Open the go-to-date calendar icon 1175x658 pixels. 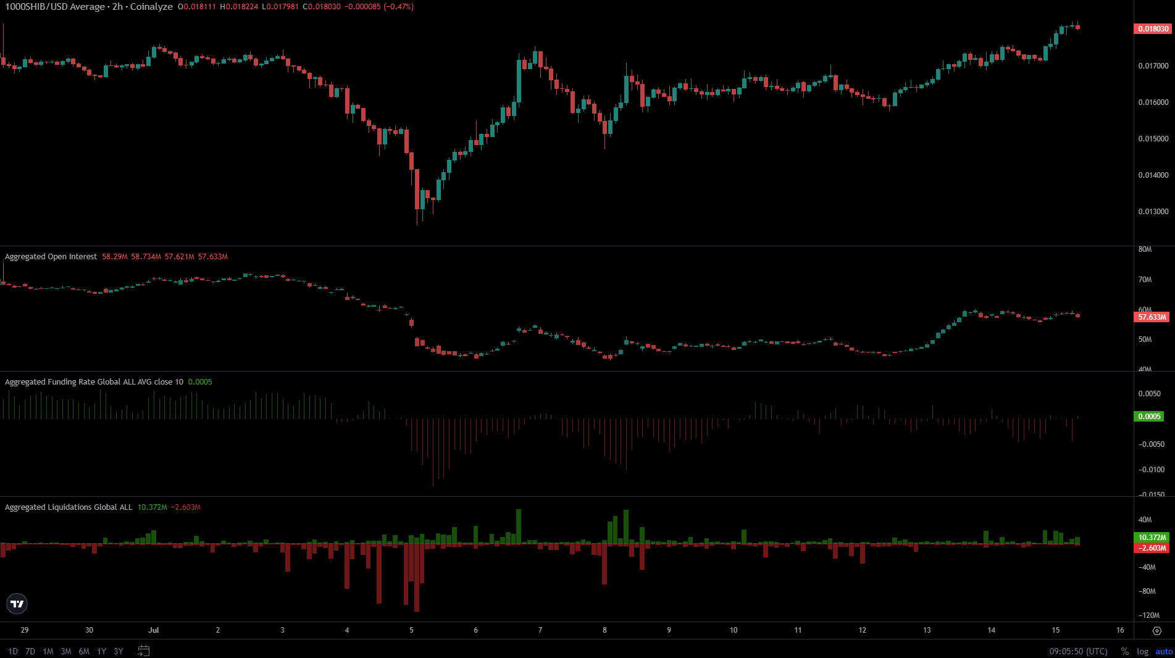pyautogui.click(x=143, y=651)
